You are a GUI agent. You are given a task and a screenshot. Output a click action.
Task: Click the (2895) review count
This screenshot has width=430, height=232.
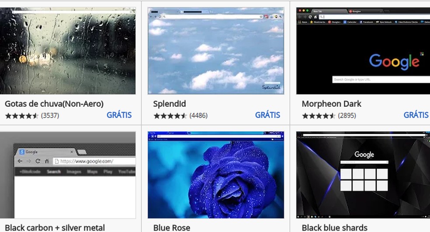[347, 116]
